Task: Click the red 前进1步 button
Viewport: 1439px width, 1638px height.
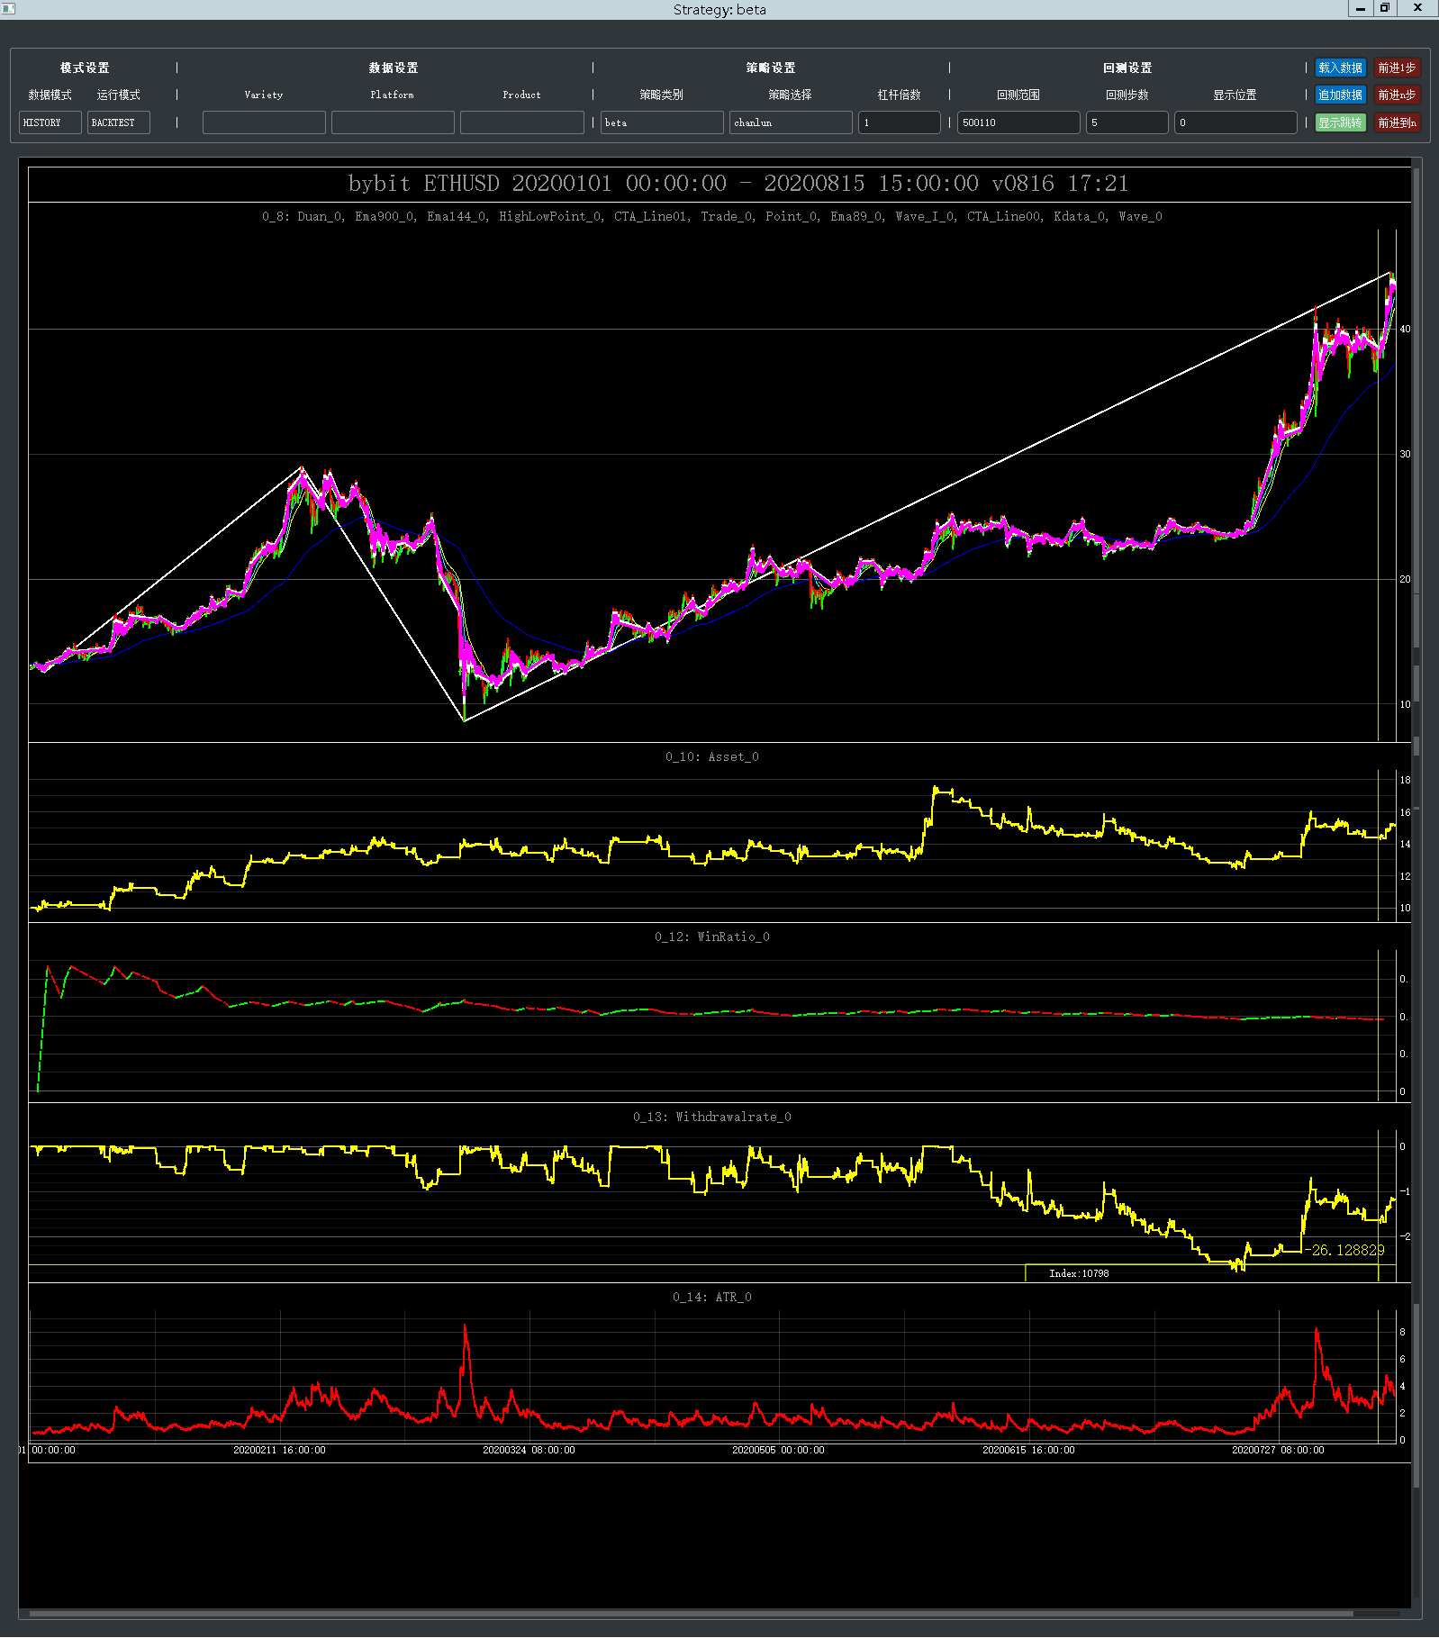Action: point(1397,68)
